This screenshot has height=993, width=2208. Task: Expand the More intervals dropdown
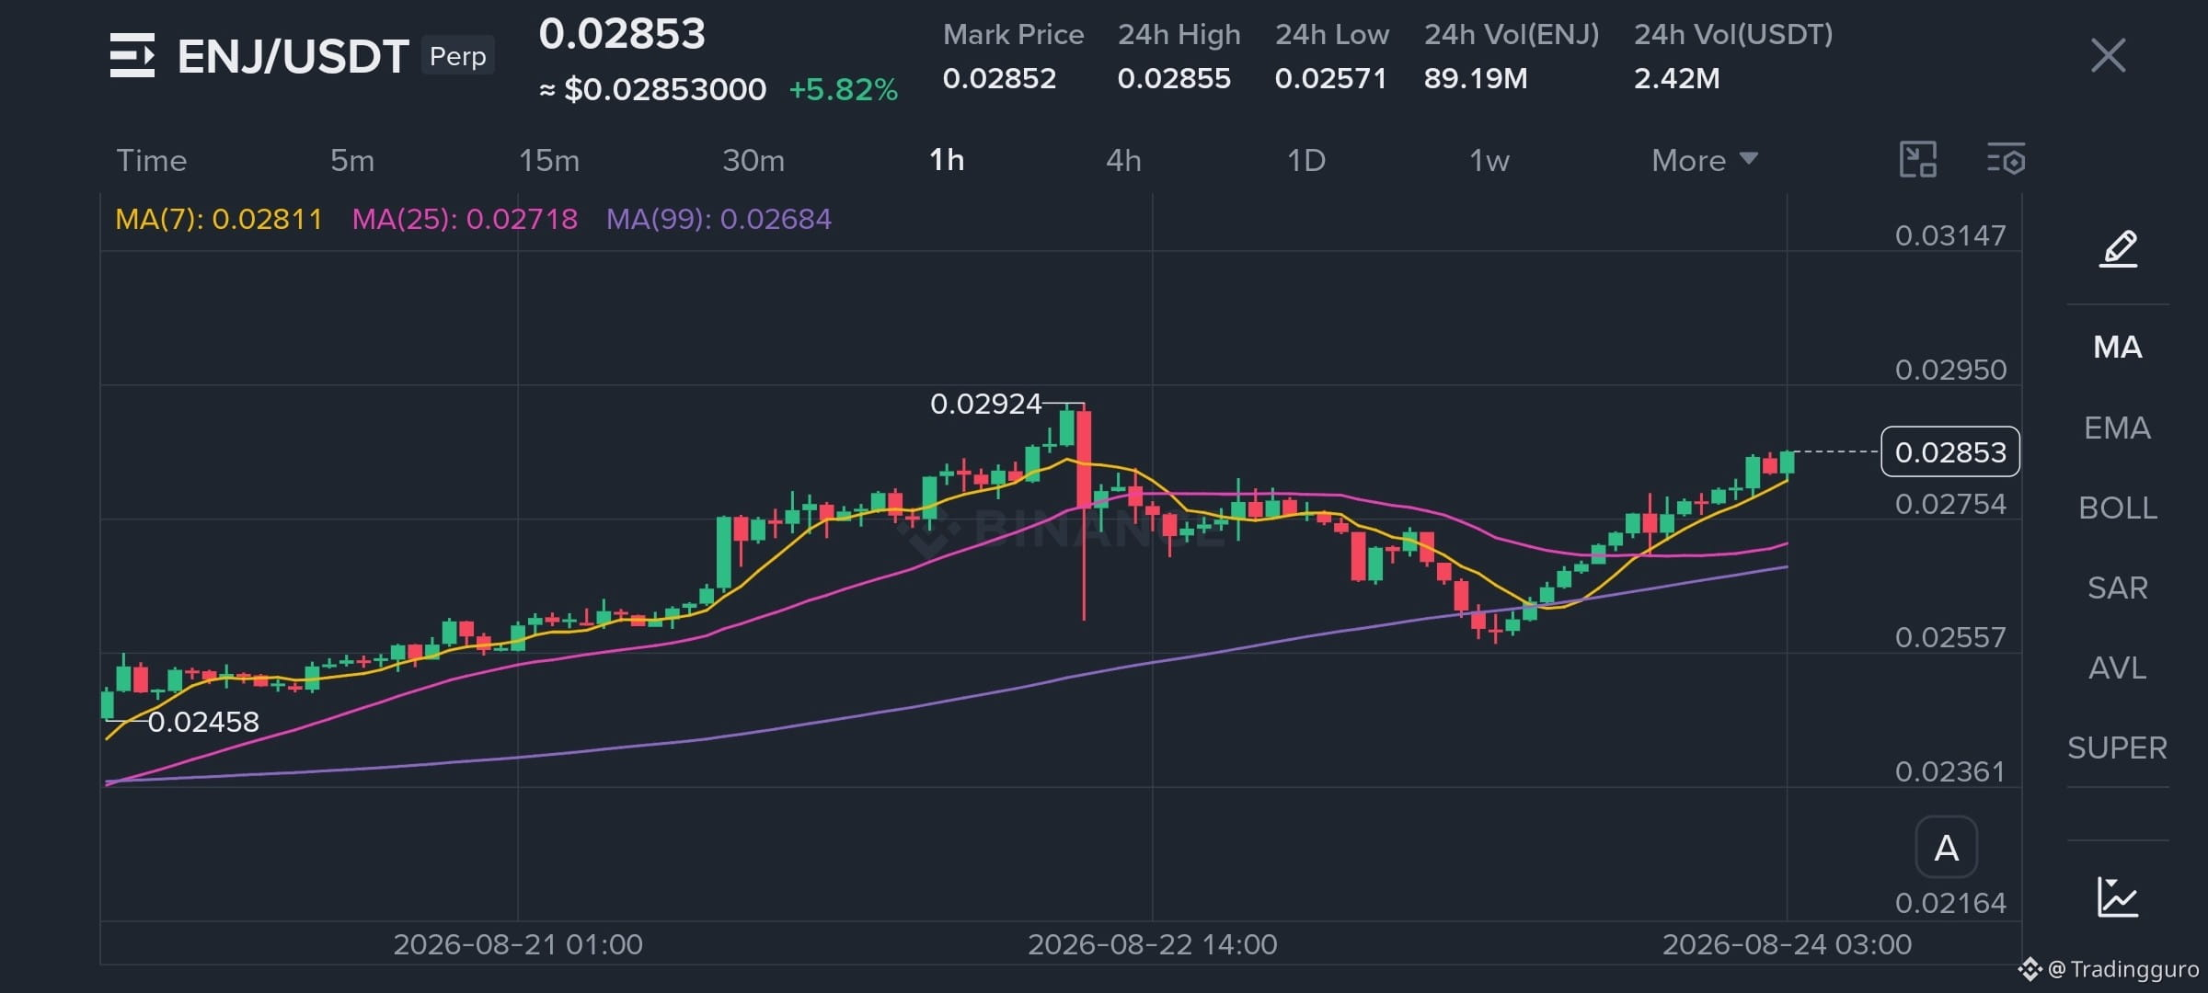tap(1705, 160)
